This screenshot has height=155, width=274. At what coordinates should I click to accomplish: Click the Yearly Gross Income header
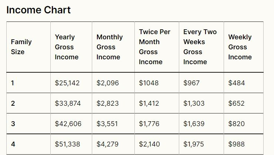(67, 47)
